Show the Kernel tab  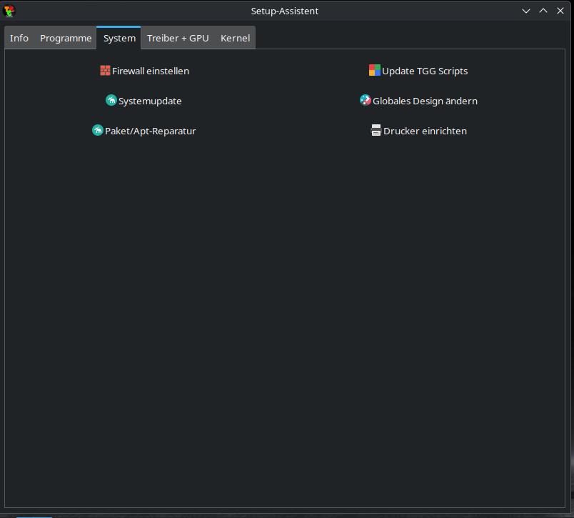[x=235, y=39]
